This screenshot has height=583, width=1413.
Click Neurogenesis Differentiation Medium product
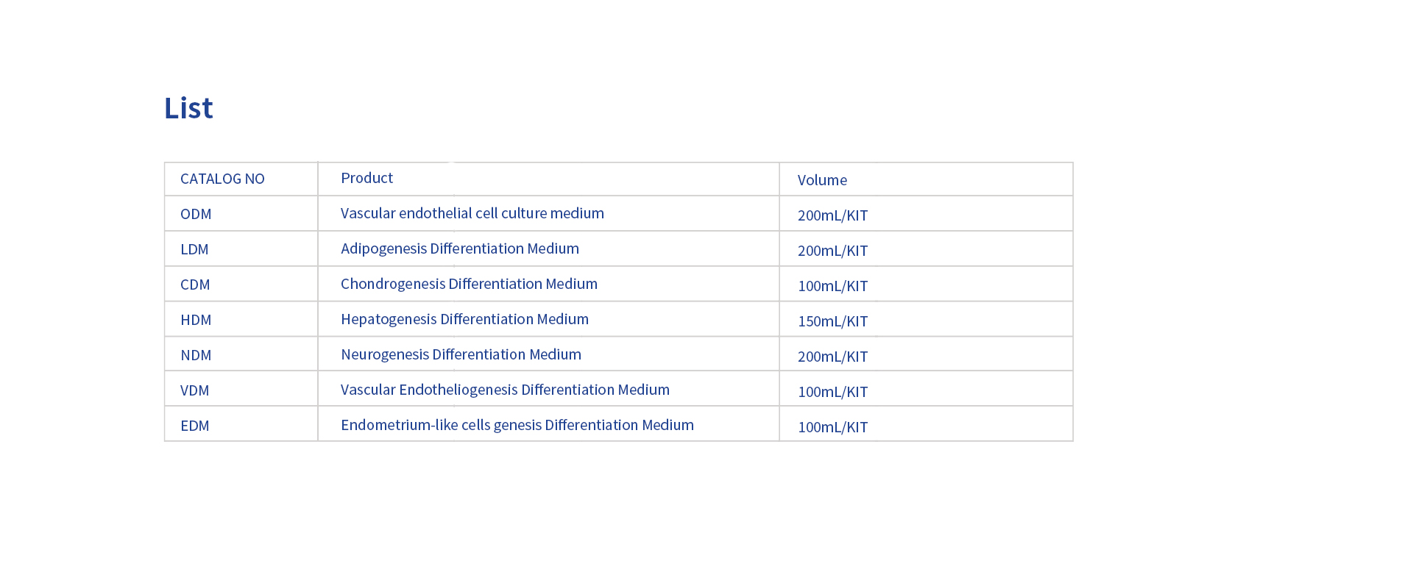pos(461,354)
